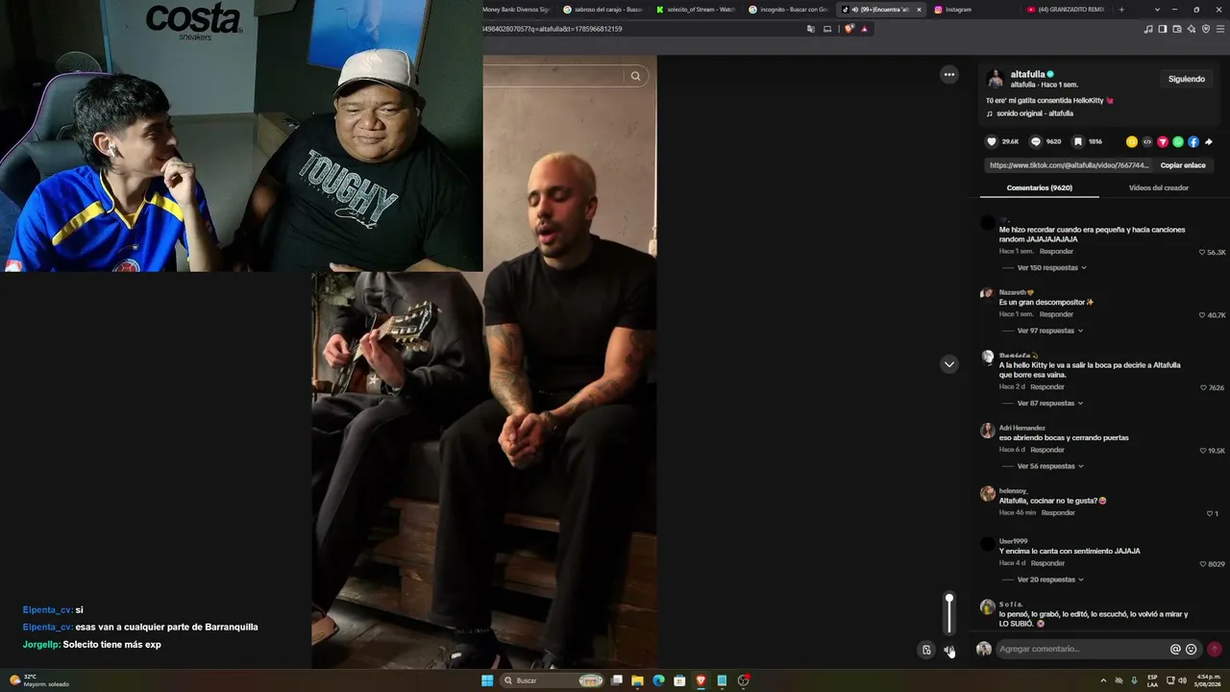Like User1999's comment

[x=1203, y=564]
